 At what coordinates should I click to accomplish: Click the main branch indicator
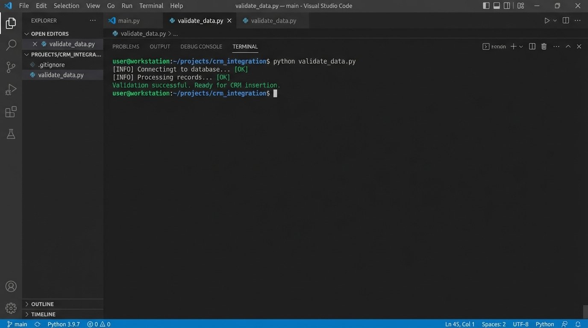pyautogui.click(x=17, y=324)
